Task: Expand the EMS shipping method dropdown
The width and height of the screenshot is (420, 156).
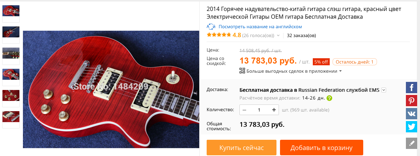Action: coord(384,90)
